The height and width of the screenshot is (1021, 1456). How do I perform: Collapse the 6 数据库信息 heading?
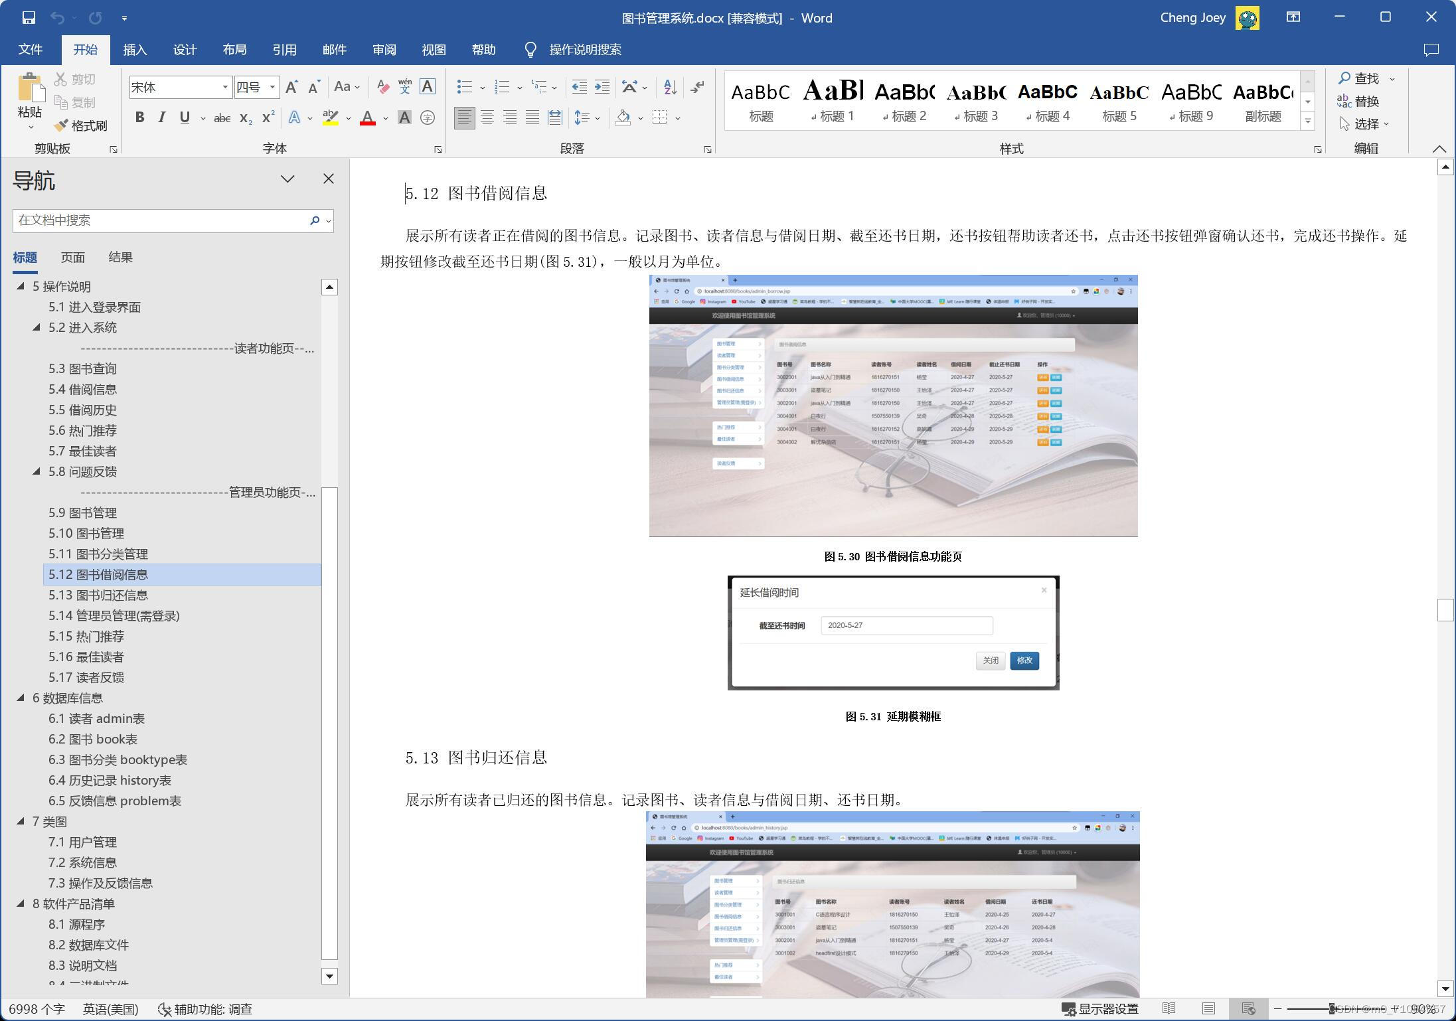point(21,698)
